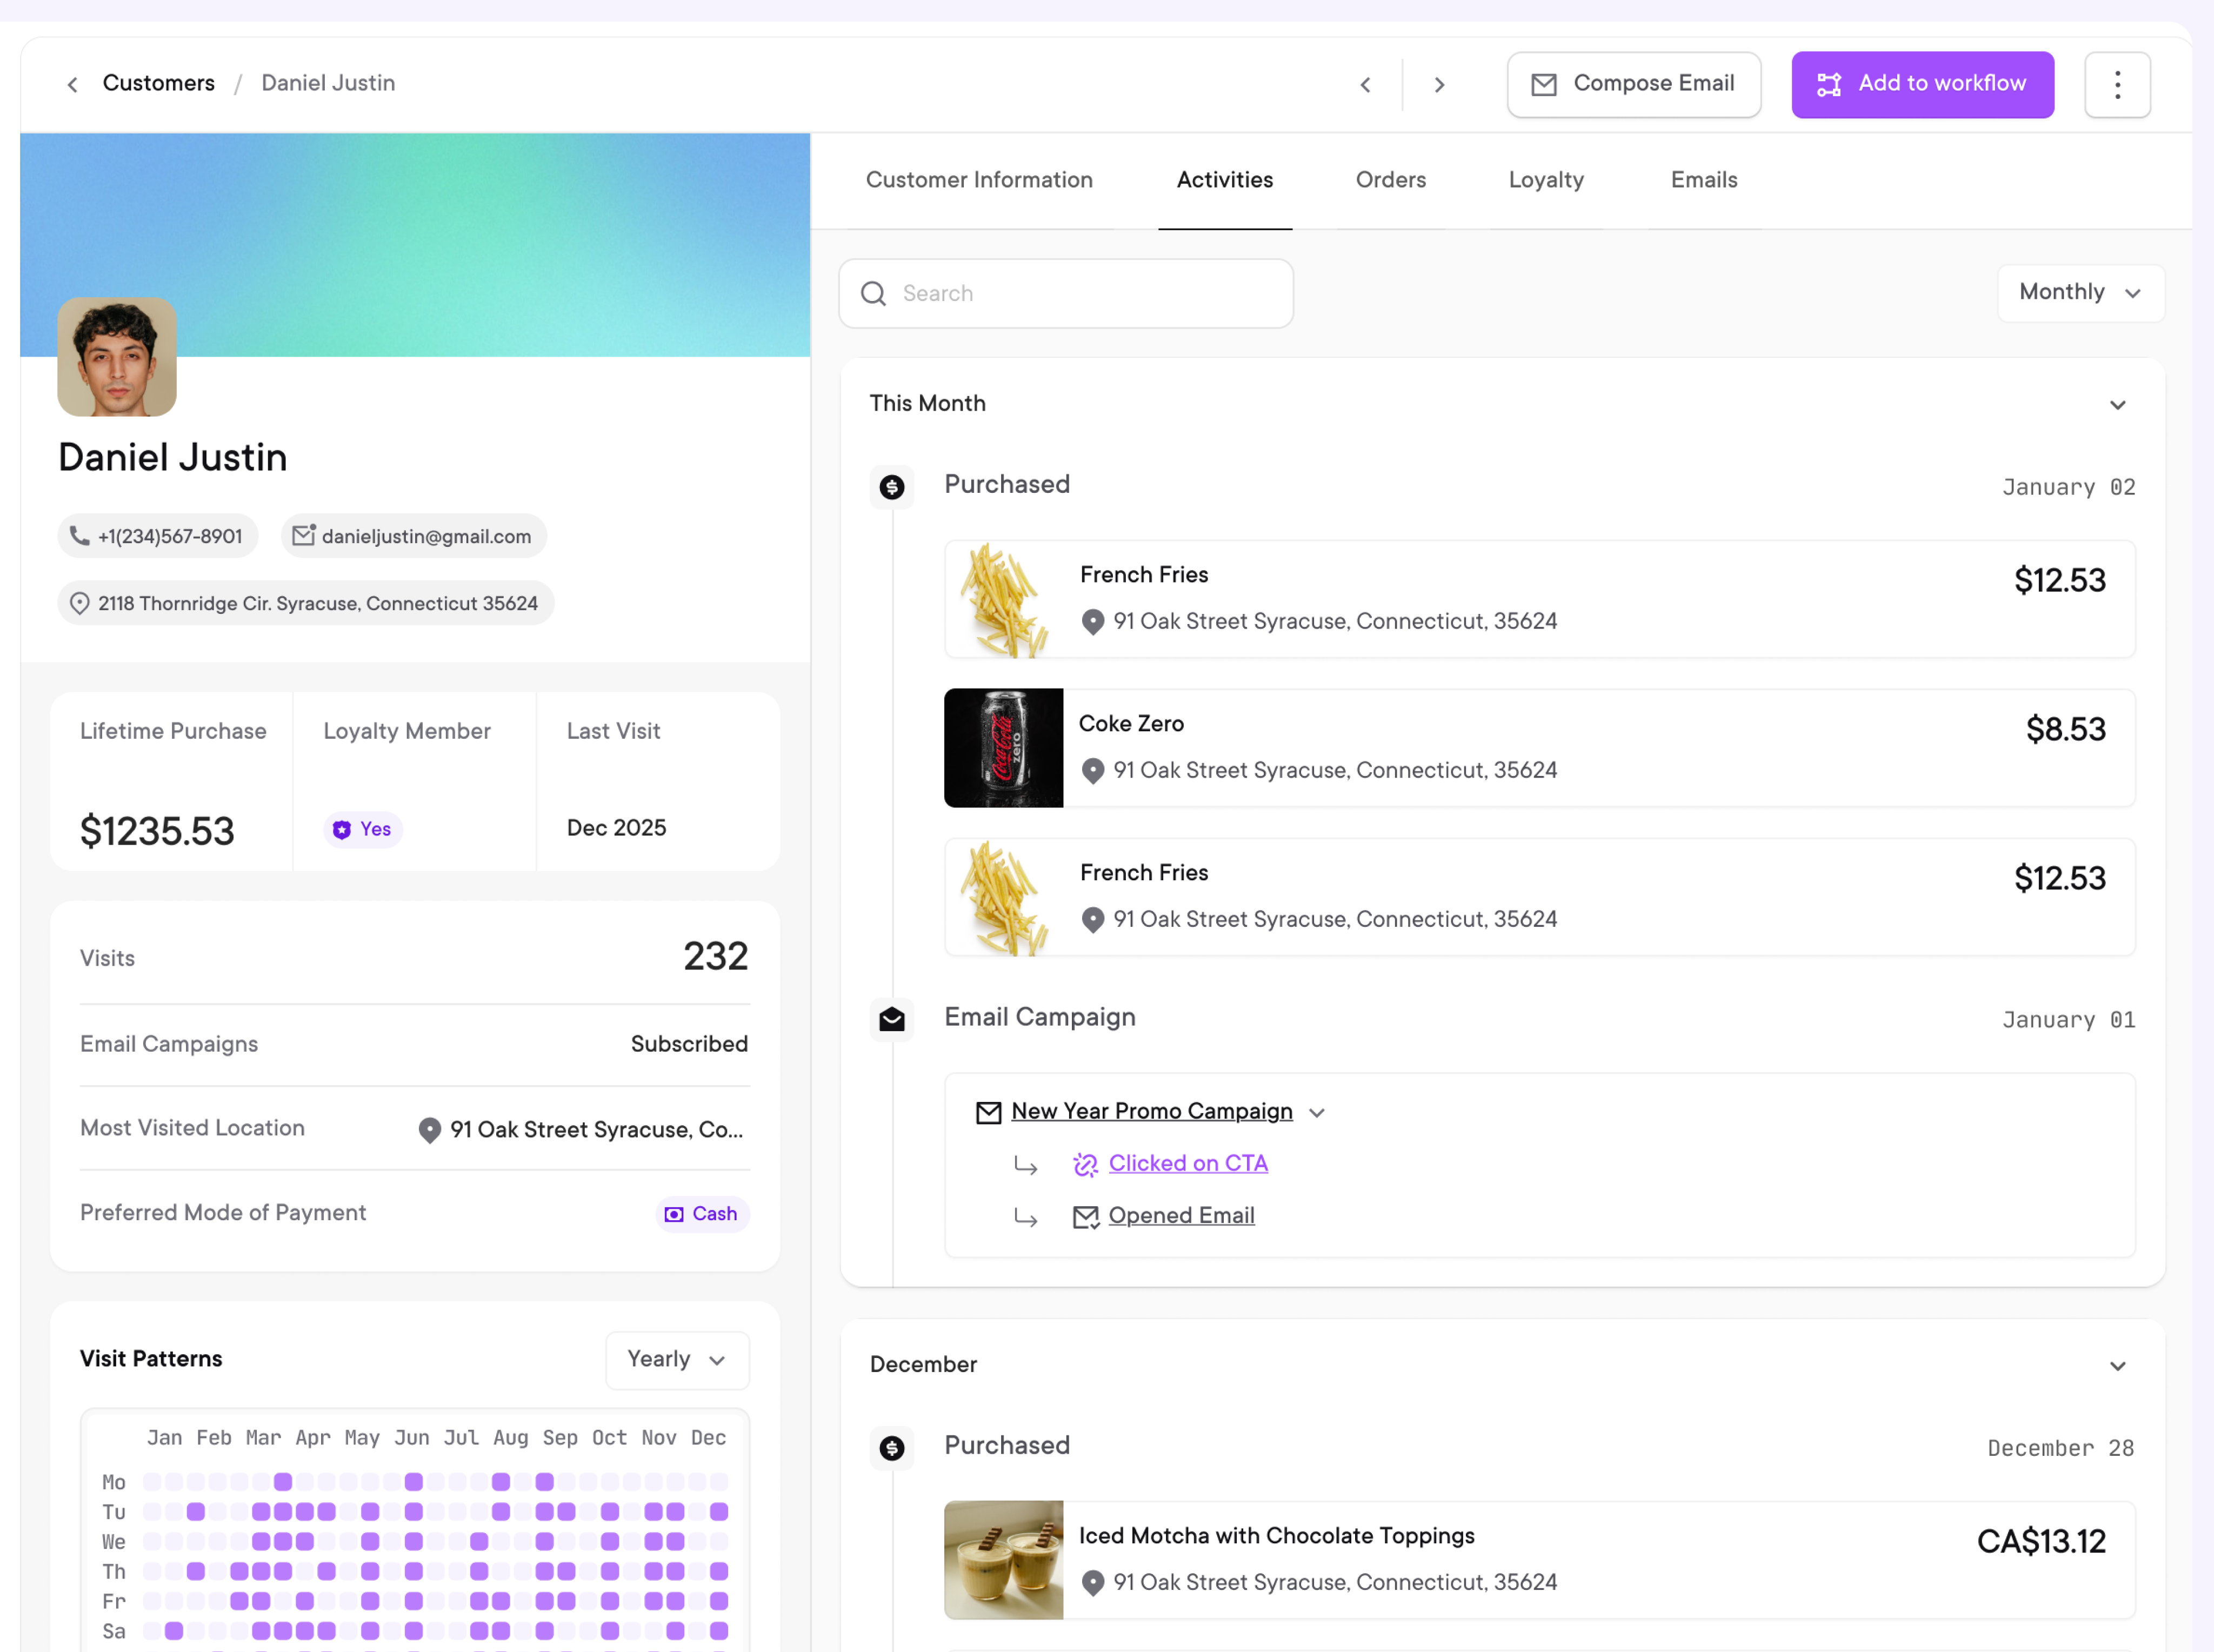The image size is (2214, 1652).
Task: Click the Email Campaign envelope timeline icon
Action: tap(891, 1019)
